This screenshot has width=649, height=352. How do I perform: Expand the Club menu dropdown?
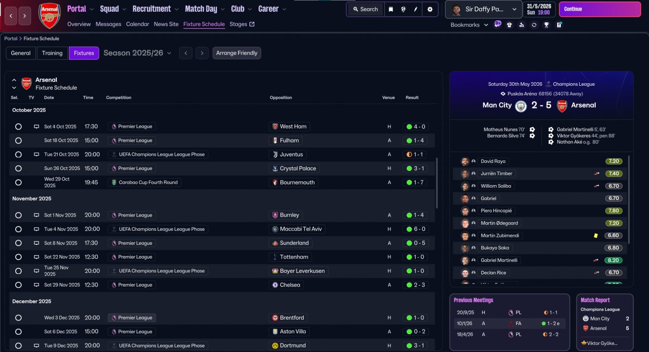[x=249, y=9]
